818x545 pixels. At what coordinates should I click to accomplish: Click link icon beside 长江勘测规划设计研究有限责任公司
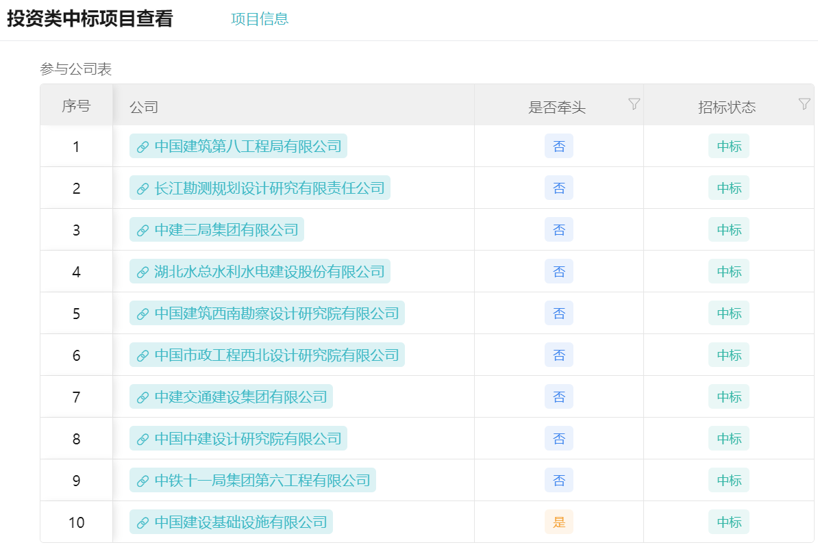pyautogui.click(x=142, y=189)
